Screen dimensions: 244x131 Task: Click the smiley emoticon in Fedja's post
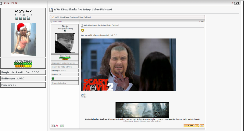click(82, 30)
